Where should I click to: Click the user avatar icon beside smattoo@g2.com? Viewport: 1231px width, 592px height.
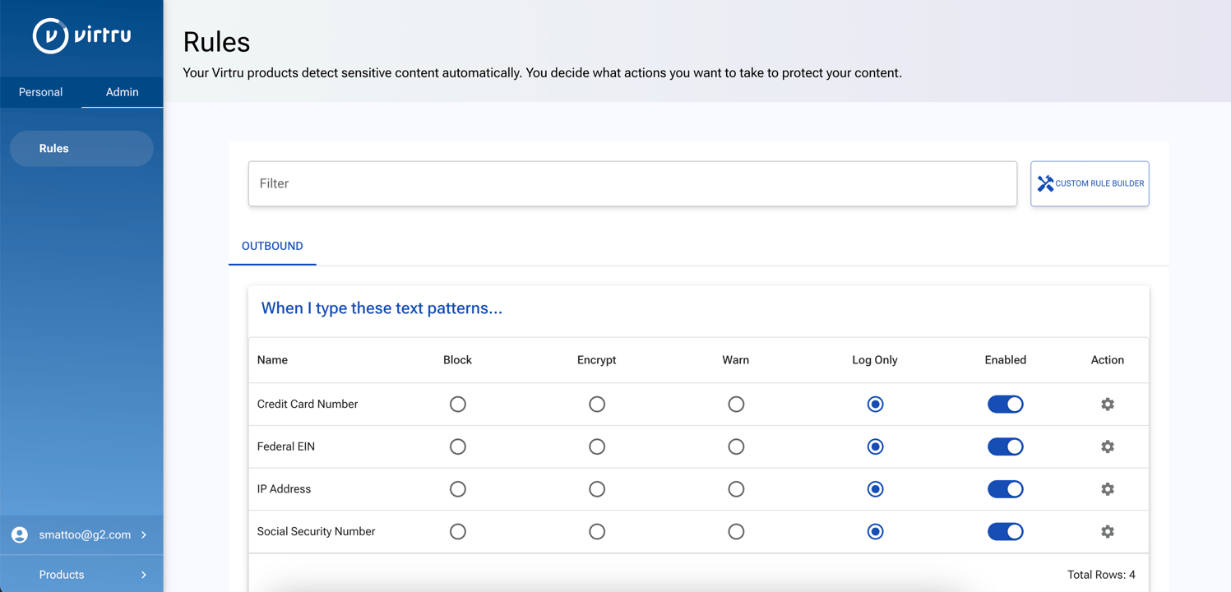point(20,534)
